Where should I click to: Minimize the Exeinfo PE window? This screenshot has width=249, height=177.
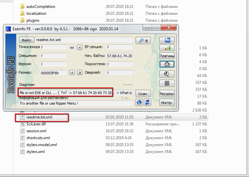(147, 28)
